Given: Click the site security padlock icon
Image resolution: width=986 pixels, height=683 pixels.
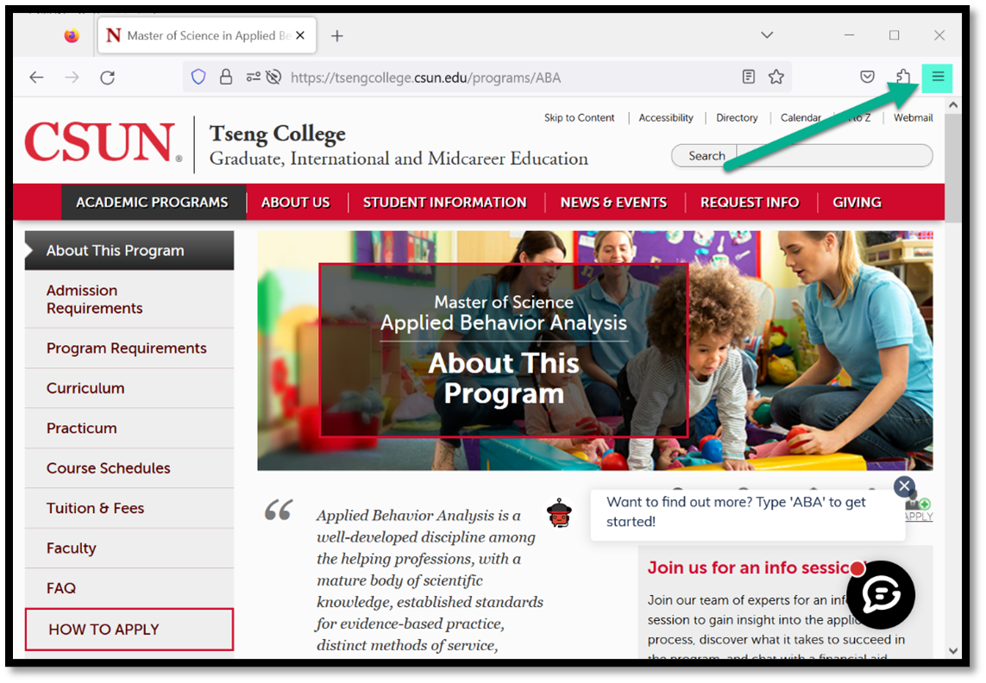Looking at the screenshot, I should (225, 78).
